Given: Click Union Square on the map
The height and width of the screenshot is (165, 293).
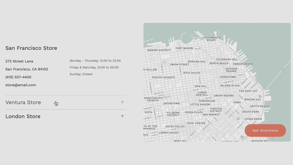Looking at the screenshot, I should click(224, 96).
